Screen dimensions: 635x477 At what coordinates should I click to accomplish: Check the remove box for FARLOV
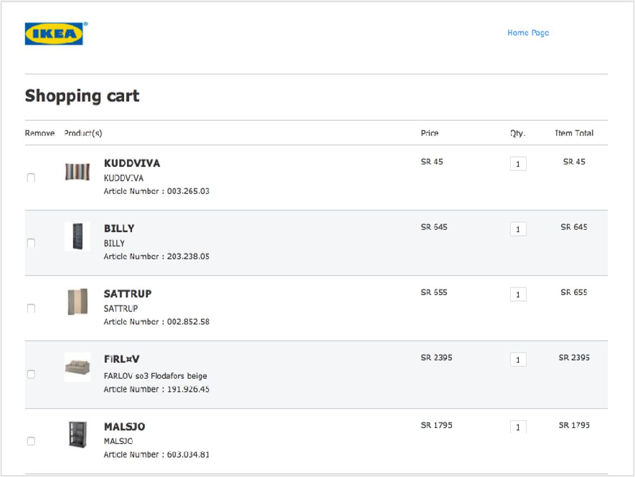(31, 374)
